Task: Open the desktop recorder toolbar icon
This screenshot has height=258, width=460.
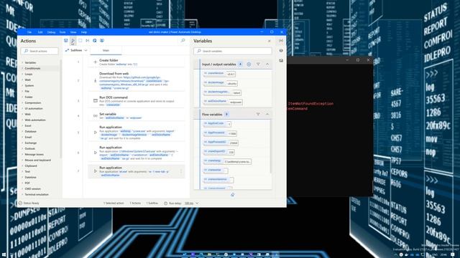Action: tap(102, 41)
